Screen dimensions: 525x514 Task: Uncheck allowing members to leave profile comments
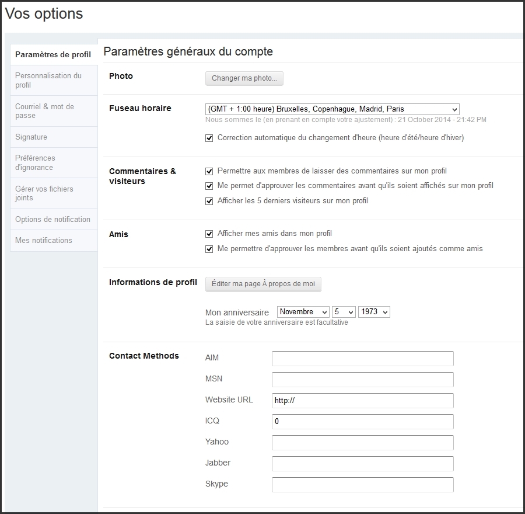[209, 171]
